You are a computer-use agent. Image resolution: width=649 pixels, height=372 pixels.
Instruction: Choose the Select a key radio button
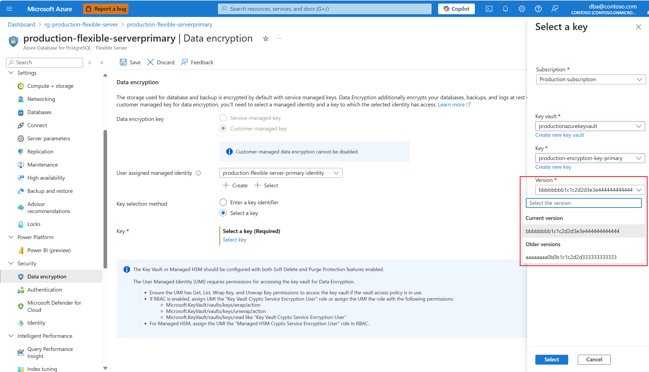point(223,213)
